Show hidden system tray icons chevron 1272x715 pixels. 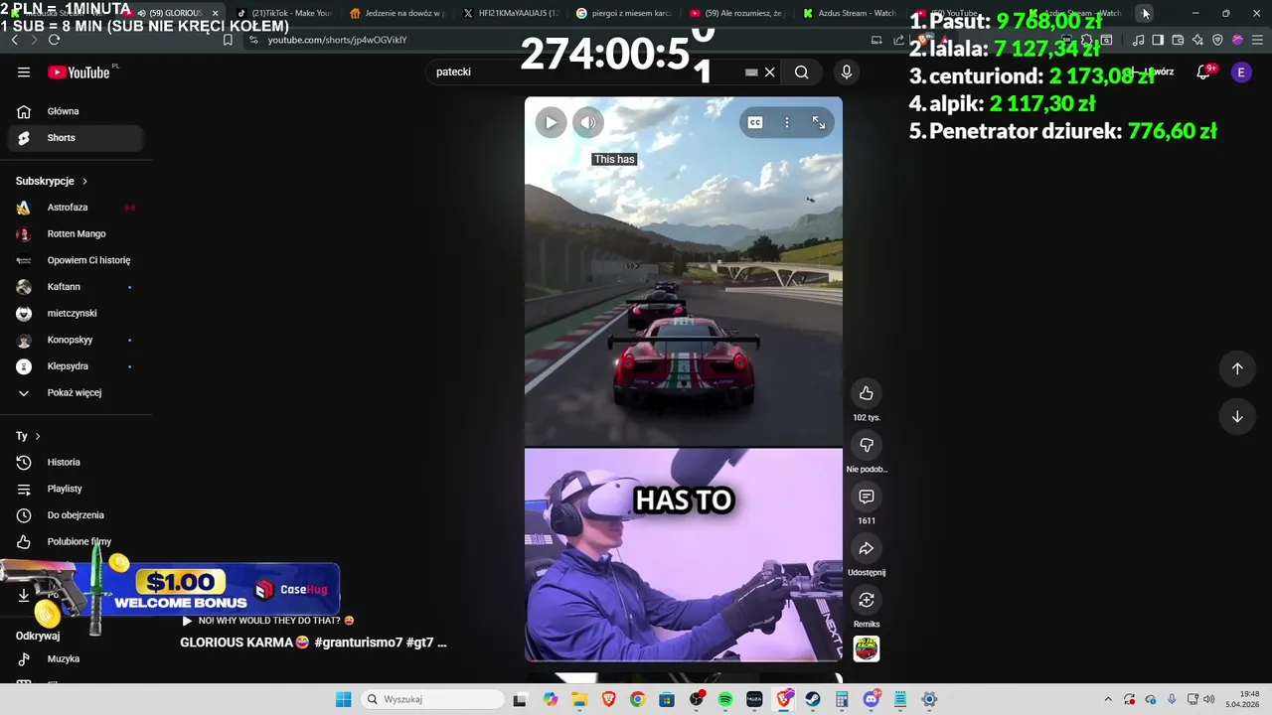1108,699
